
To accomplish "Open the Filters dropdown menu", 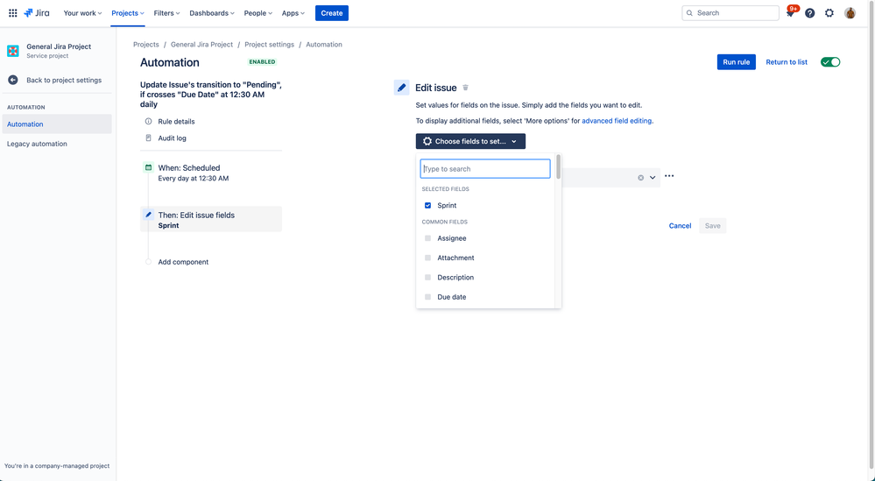I will (x=166, y=13).
